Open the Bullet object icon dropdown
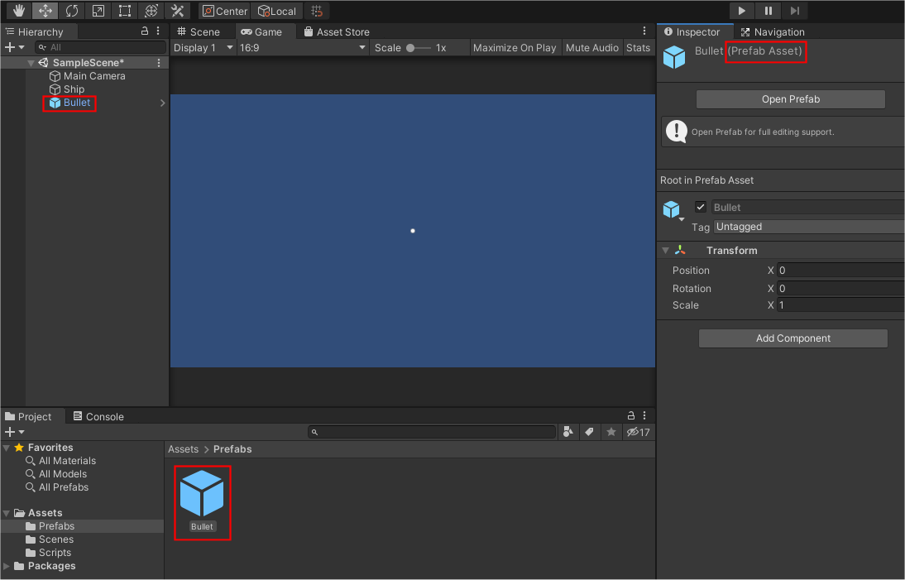 click(673, 211)
